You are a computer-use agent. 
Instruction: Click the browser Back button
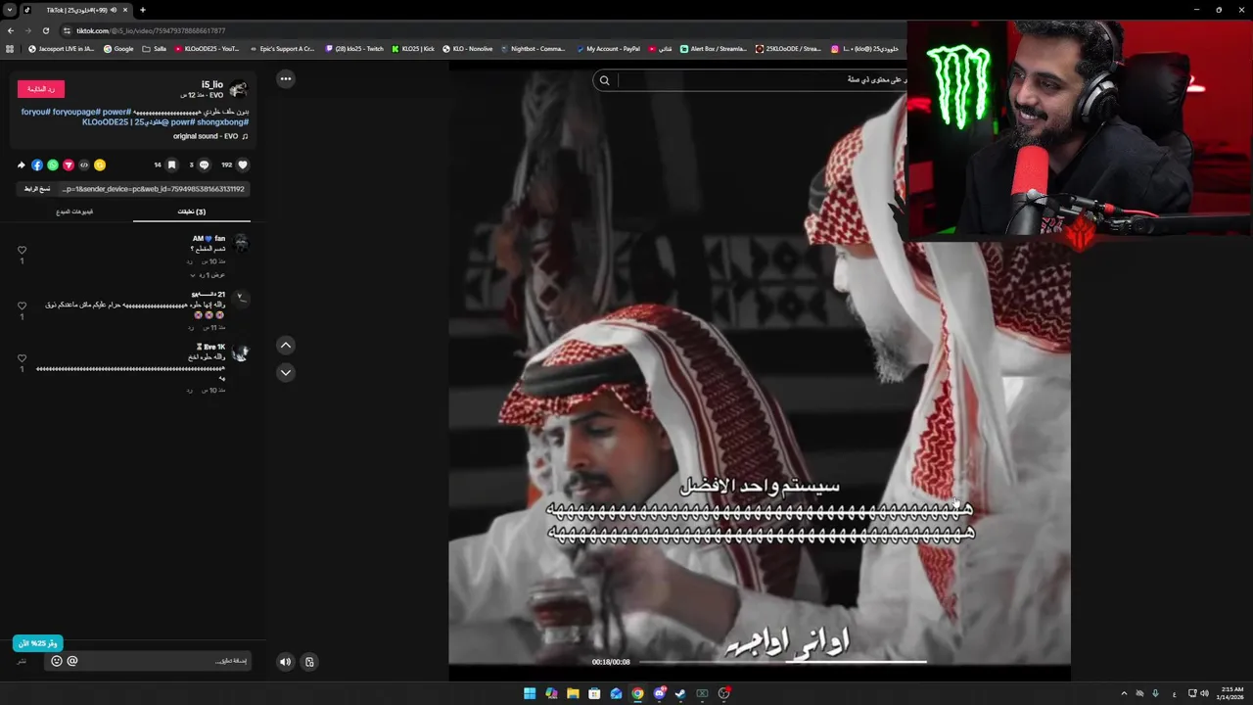tap(11, 30)
